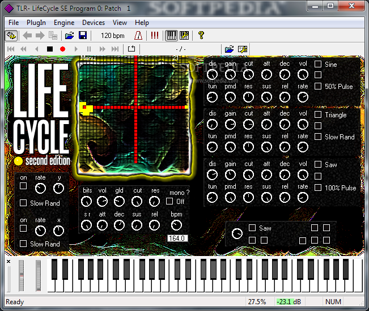Click the 27.5% CPU load readout

[257, 301]
